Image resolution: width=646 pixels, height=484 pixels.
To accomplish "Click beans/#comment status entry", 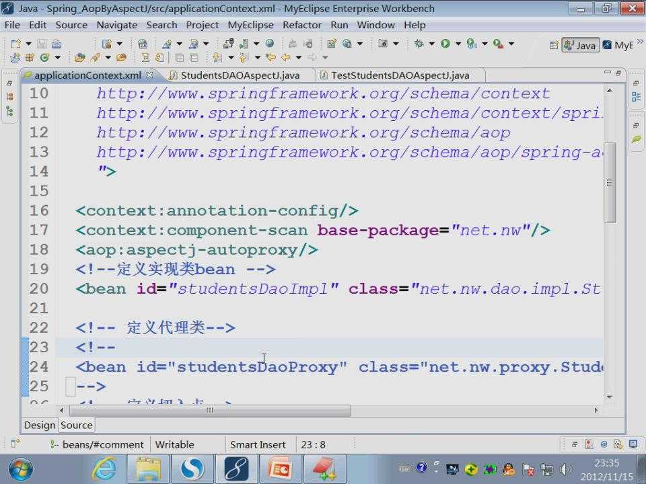I will pyautogui.click(x=103, y=444).
